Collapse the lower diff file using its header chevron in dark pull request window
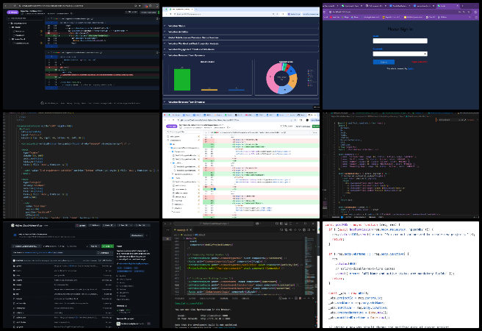This screenshot has width=482, height=331. pyautogui.click(x=47, y=53)
